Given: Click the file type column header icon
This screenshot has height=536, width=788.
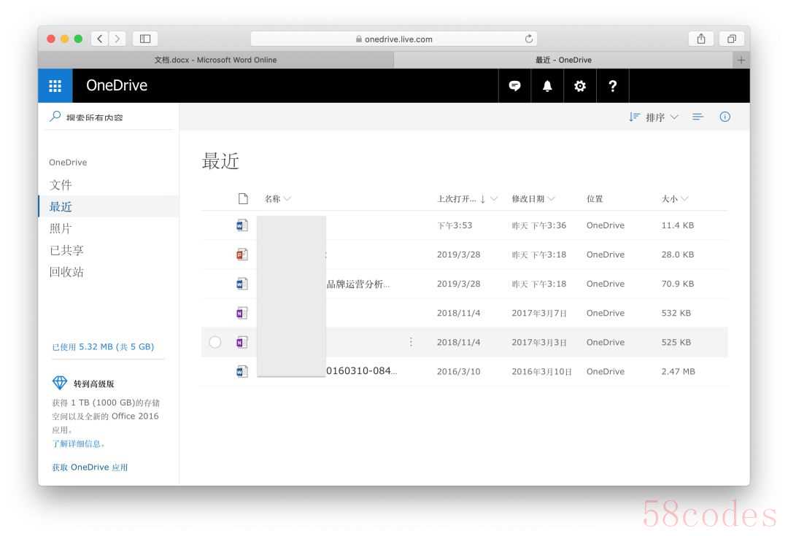Looking at the screenshot, I should (243, 199).
